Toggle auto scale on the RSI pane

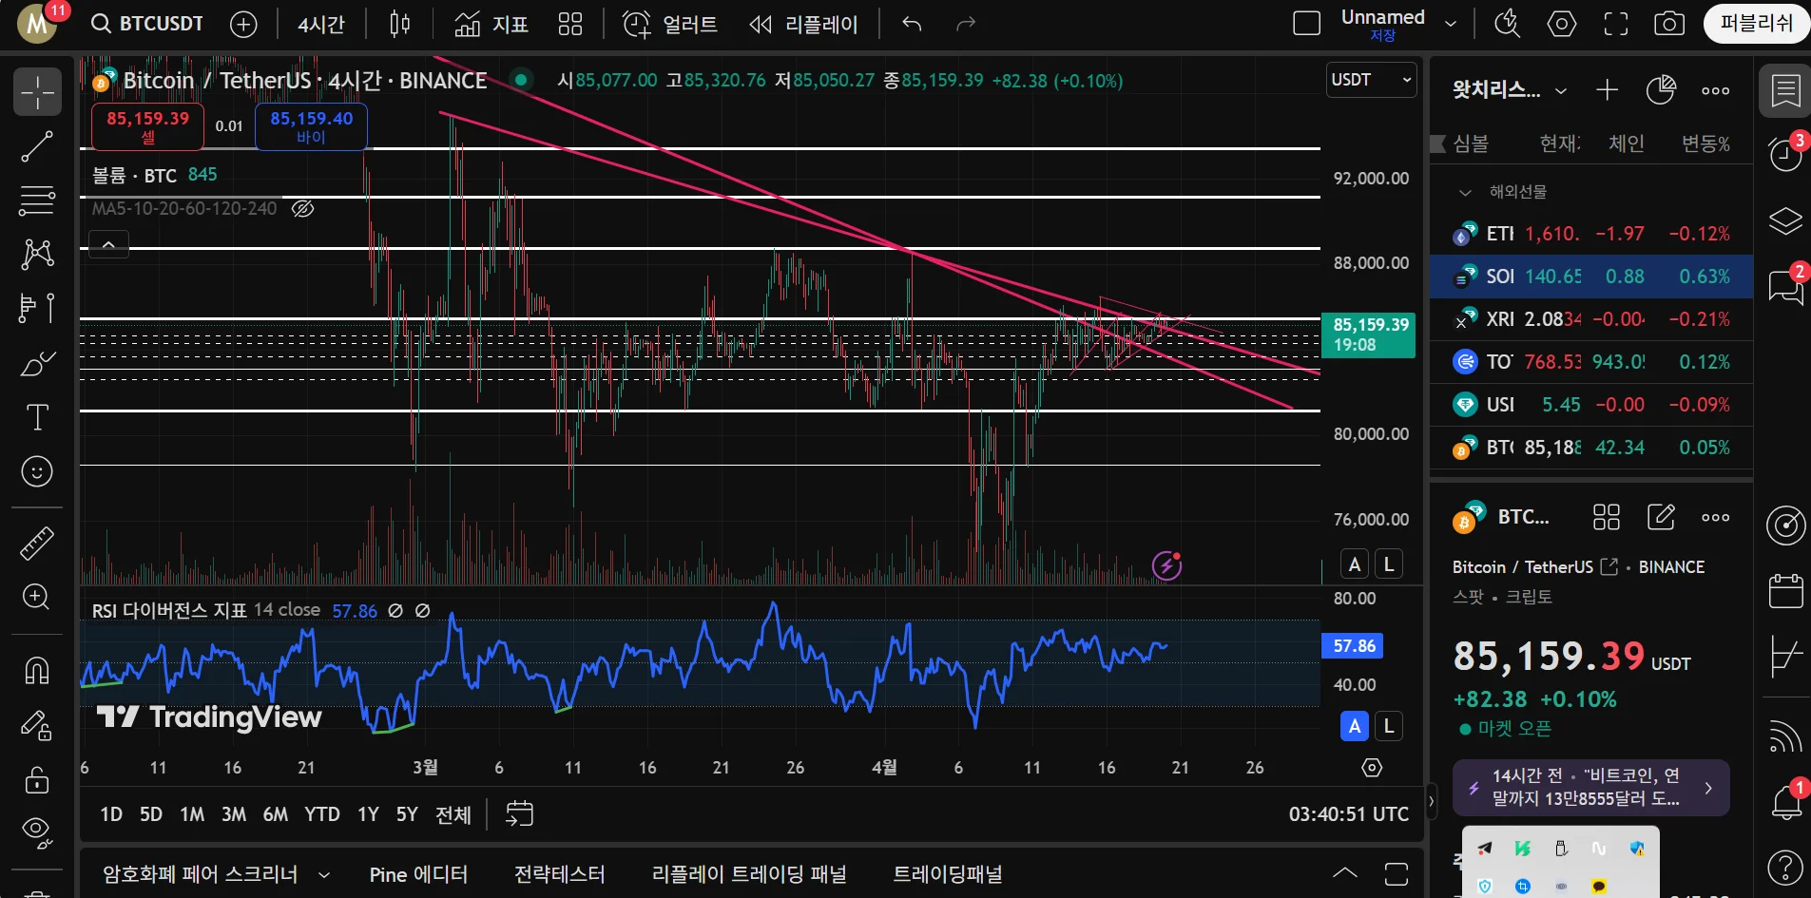coord(1355,726)
